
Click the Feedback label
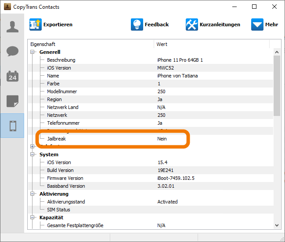pyautogui.click(x=157, y=25)
